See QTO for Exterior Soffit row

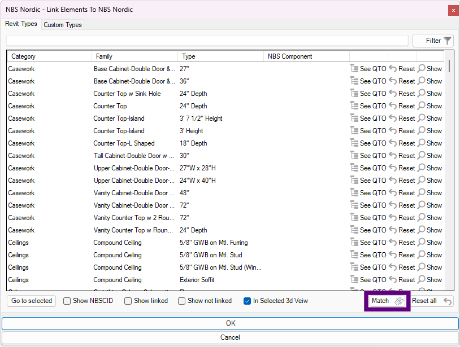pyautogui.click(x=368, y=280)
